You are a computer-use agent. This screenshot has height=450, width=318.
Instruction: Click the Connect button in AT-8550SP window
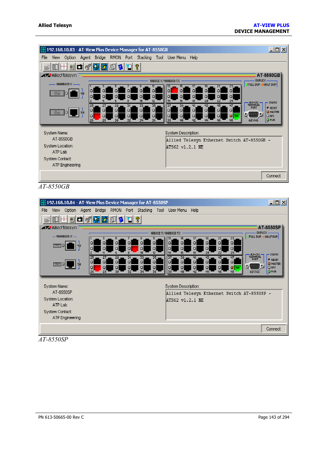[x=273, y=329]
